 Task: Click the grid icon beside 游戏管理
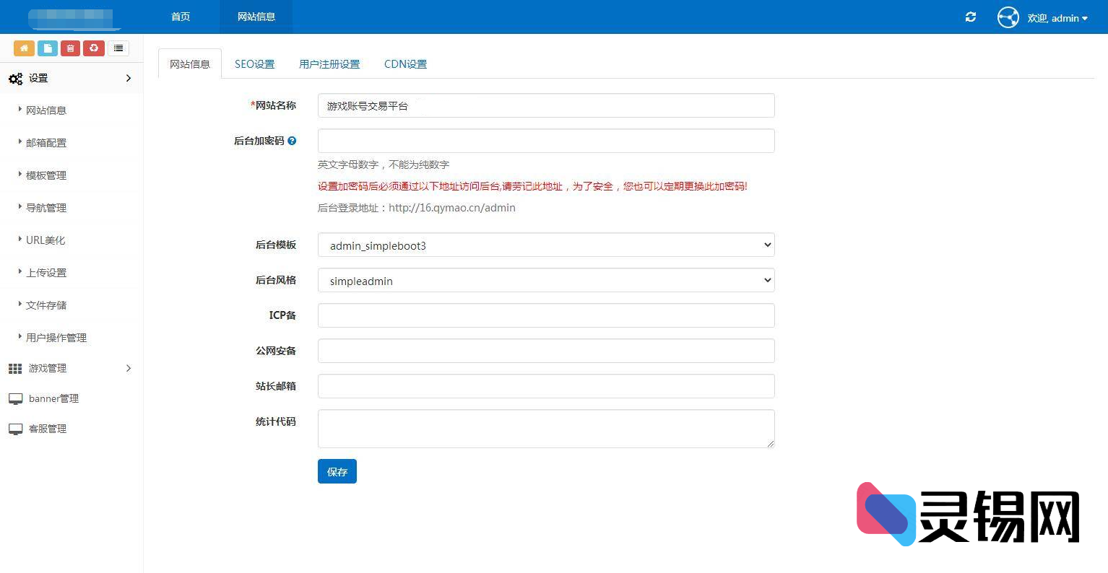coord(15,368)
